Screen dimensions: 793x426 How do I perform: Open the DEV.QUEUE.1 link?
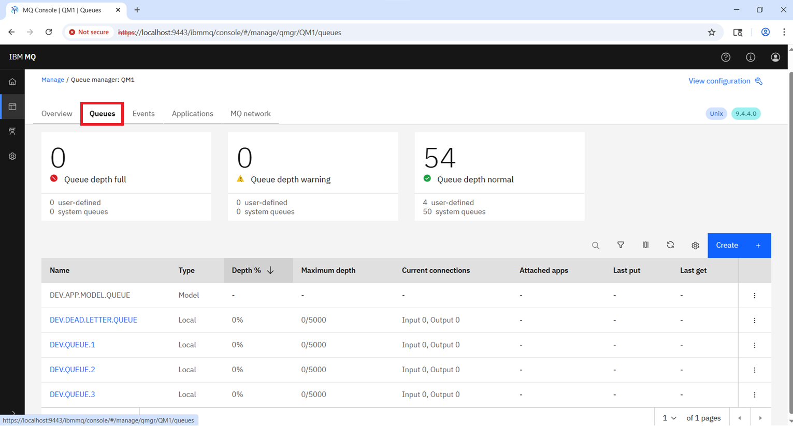[73, 345]
